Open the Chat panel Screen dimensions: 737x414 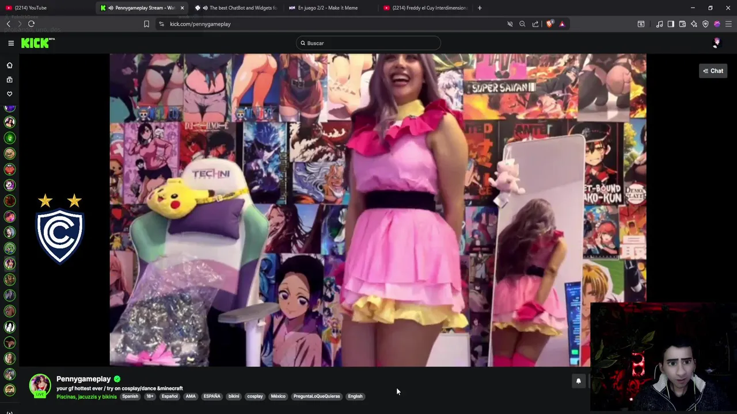tap(713, 71)
